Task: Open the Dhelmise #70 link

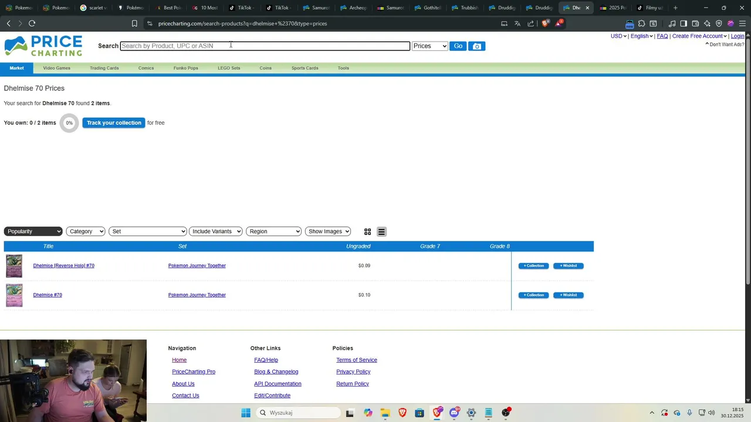Action: 48,295
